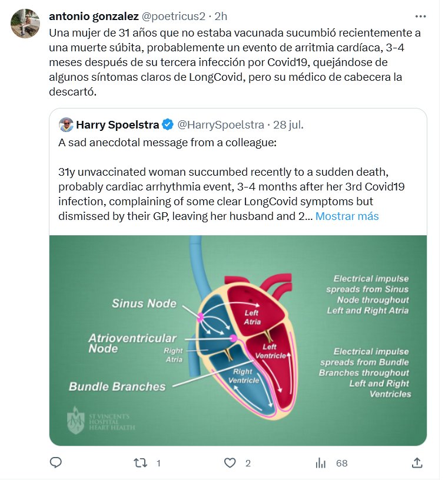Screen dimensions: 445x480
Task: Expand quoted tweet with Mostrar más
Action: [347, 216]
